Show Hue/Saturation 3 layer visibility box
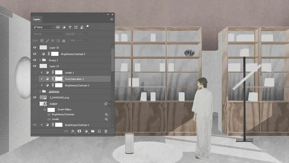This screenshot has width=289, height=163. pyautogui.click(x=35, y=79)
